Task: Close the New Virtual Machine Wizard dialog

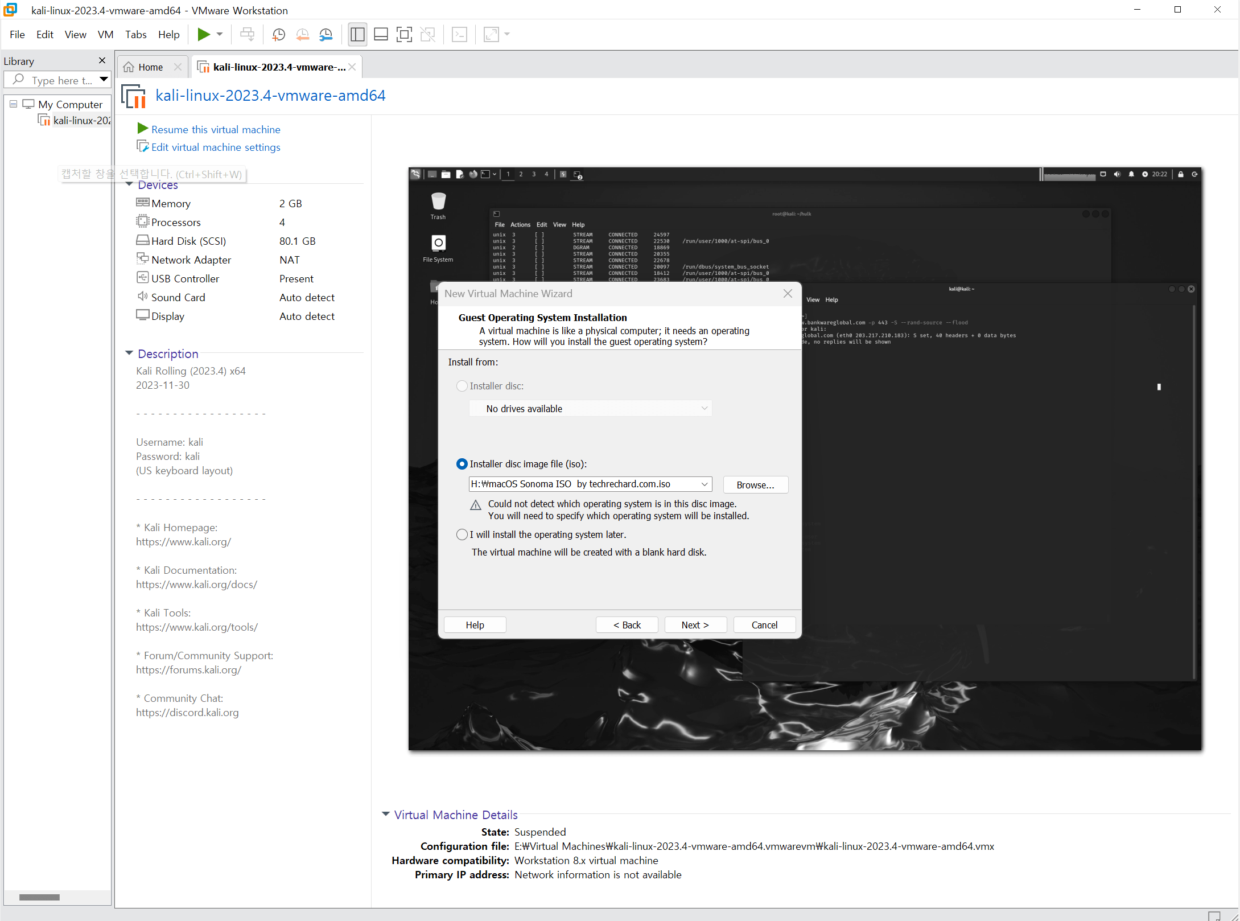Action: [788, 294]
